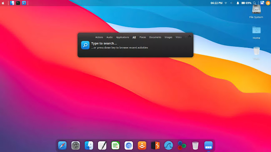Switch to the Documents search category

click(x=155, y=37)
